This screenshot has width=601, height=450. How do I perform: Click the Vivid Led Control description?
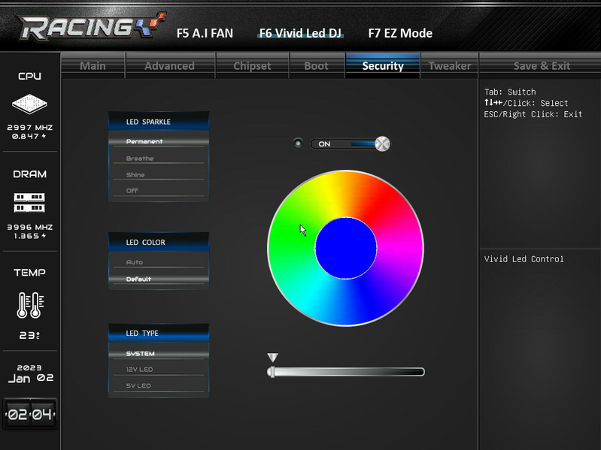click(x=524, y=259)
